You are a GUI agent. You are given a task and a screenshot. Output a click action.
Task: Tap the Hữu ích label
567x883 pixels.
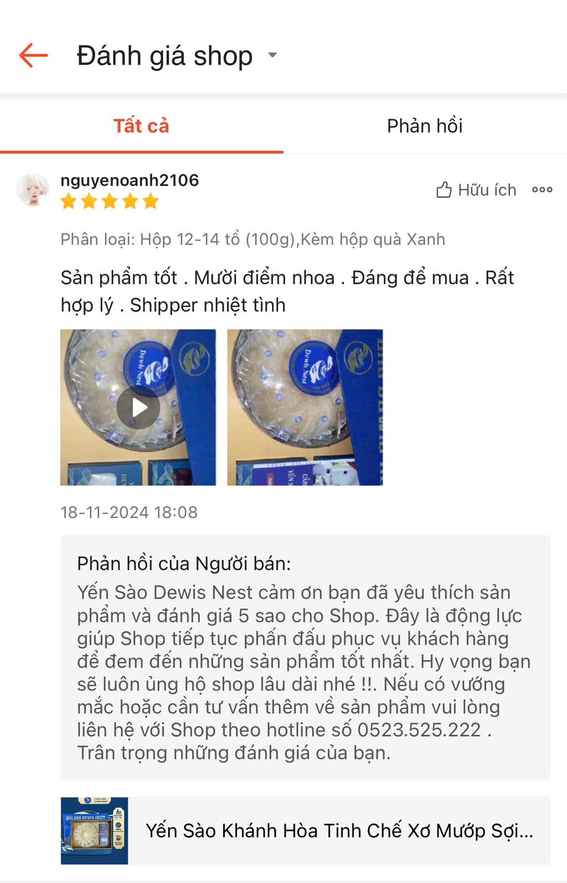487,190
